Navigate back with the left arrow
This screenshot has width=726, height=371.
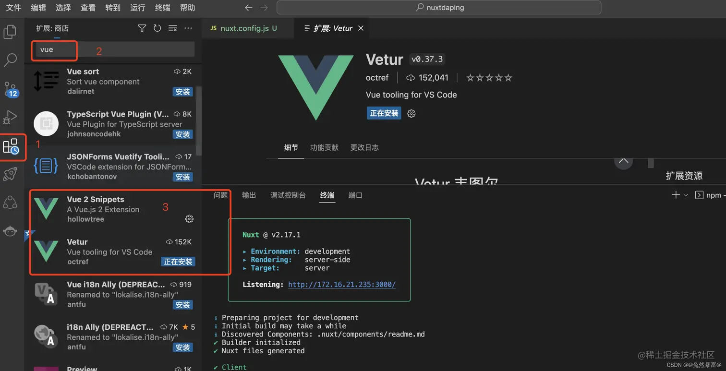point(248,8)
